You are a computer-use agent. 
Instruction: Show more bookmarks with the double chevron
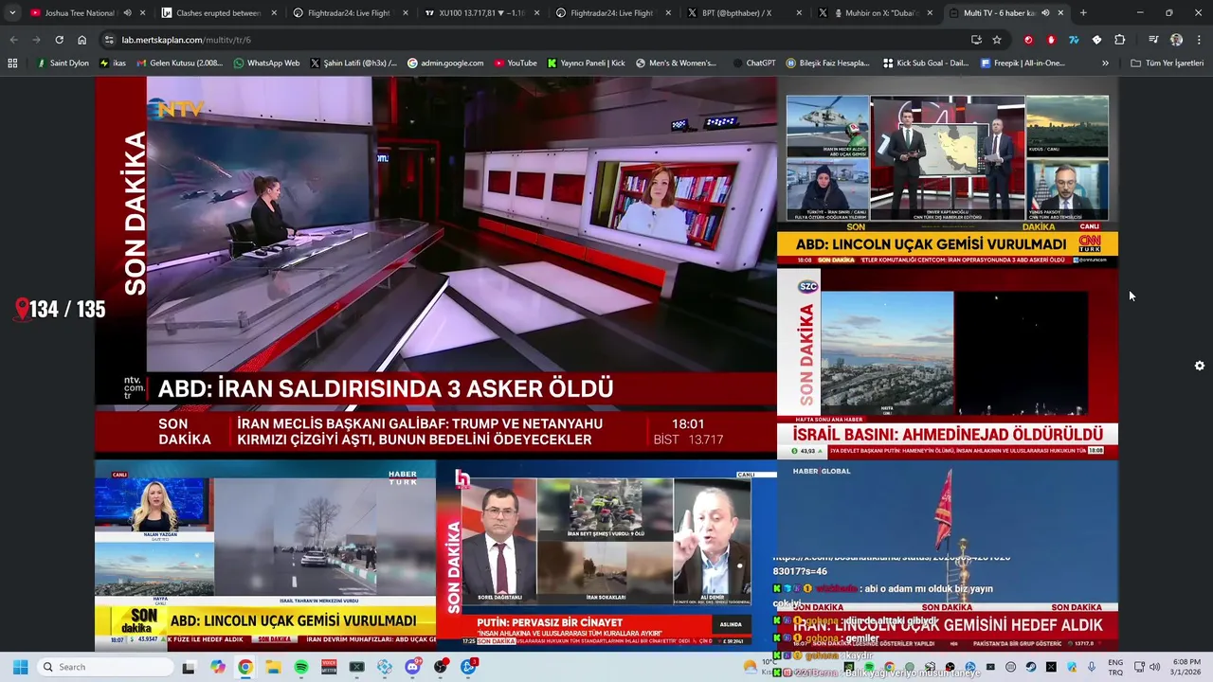tap(1105, 63)
